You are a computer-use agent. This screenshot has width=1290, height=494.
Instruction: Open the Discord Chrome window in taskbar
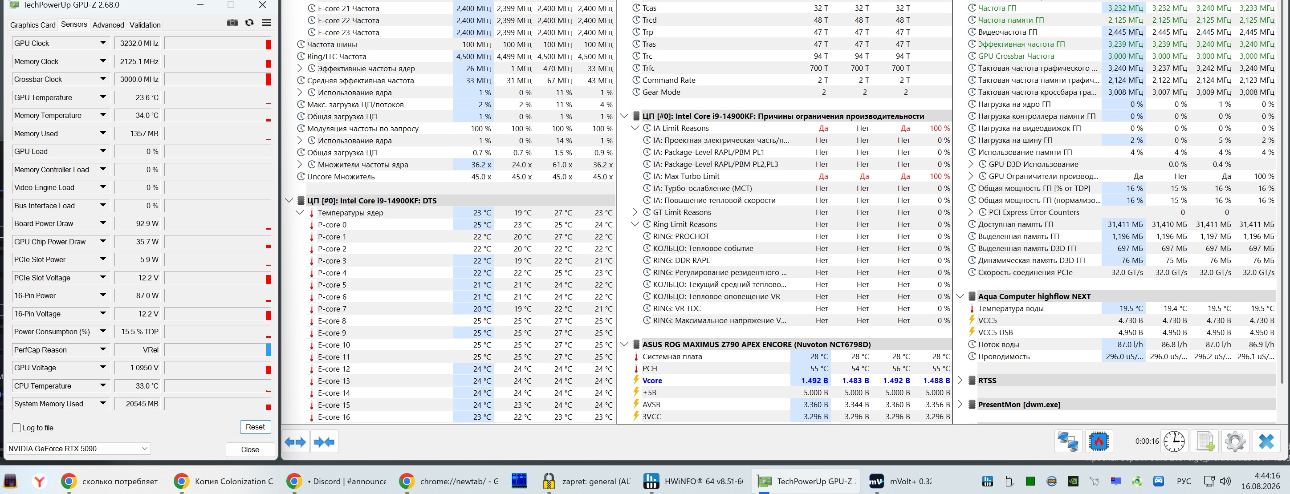coord(337,482)
